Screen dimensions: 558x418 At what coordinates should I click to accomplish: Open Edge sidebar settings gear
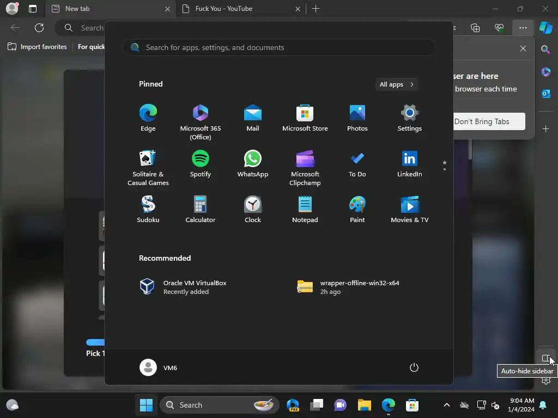pos(545,381)
